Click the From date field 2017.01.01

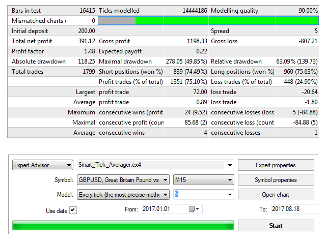click(x=164, y=209)
